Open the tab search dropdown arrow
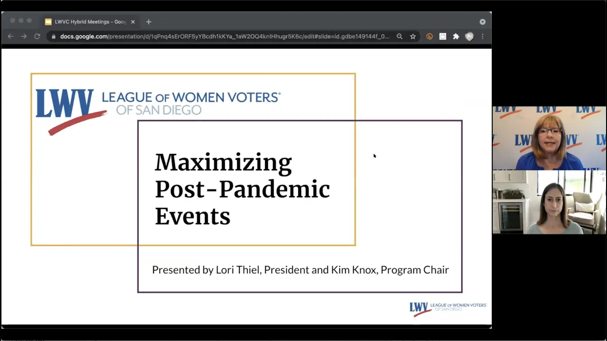The image size is (607, 341). click(x=482, y=22)
